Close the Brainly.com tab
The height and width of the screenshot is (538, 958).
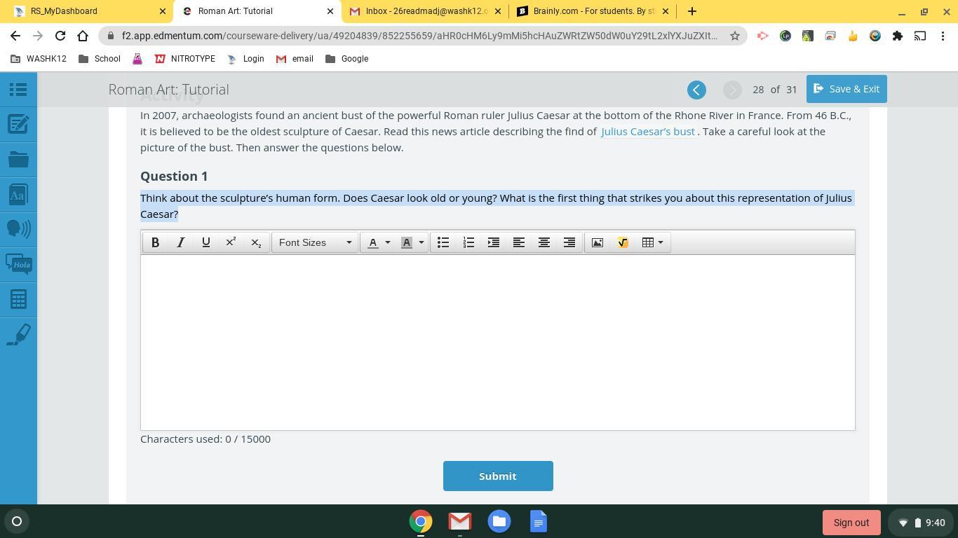pyautogui.click(x=666, y=11)
